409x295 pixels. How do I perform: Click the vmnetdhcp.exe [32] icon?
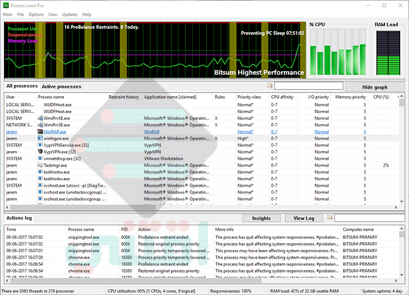coord(40,159)
